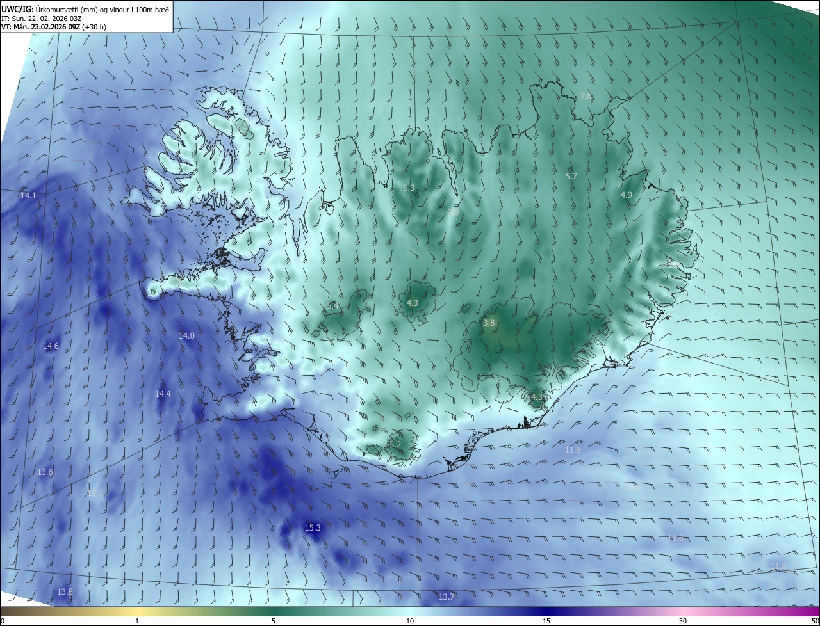
Task: Click the map title 'UWC/IG: Úrkomumætti (mm) og vindur'
Action: tap(85, 9)
